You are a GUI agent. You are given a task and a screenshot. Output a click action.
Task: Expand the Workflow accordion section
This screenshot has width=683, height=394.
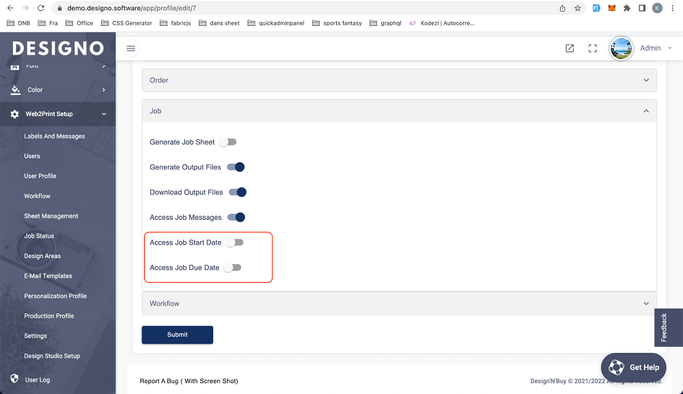tap(399, 303)
